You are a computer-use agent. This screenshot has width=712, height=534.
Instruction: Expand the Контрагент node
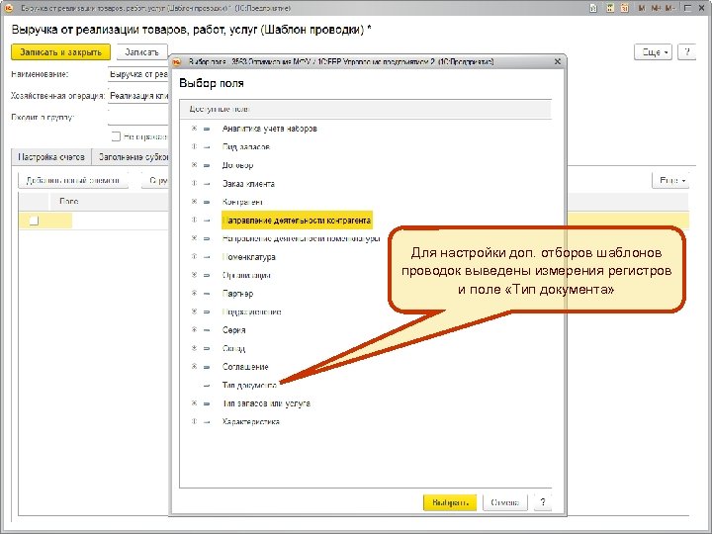194,202
